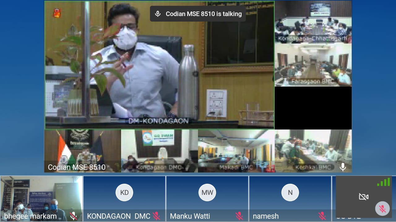Select the MW avatar circle
Image resolution: width=396 pixels, height=222 pixels.
click(207, 192)
